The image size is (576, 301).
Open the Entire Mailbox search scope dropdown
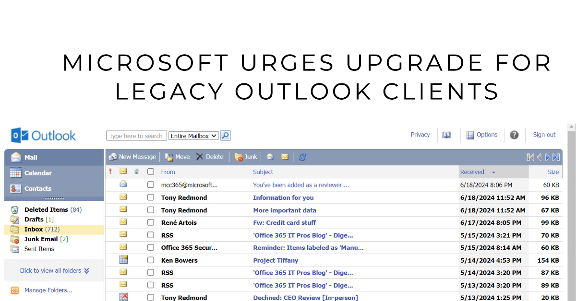[193, 136]
